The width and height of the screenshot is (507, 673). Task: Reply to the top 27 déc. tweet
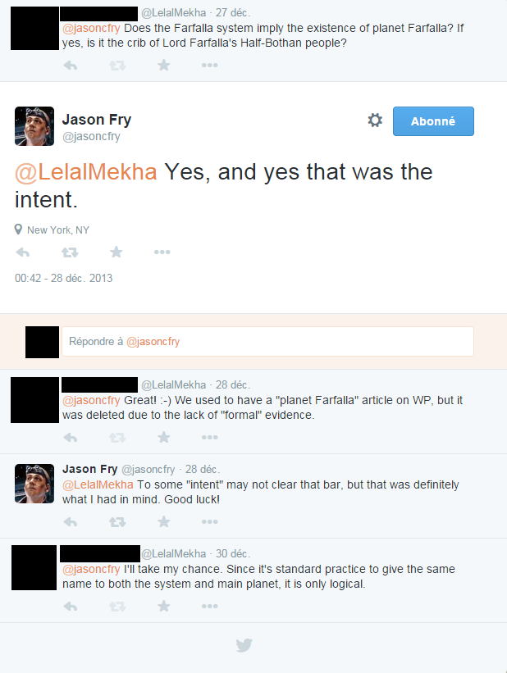click(70, 65)
